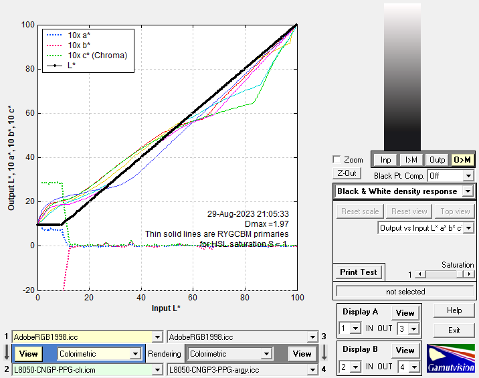The width and height of the screenshot is (479, 378).
Task: Open the L8050-CNGP-PPG-clr.icm profile dropdown
Action: (158, 369)
